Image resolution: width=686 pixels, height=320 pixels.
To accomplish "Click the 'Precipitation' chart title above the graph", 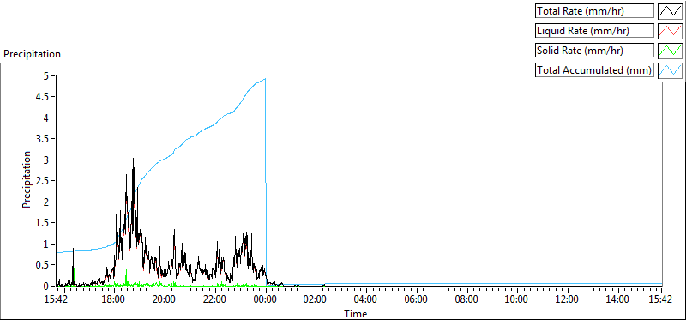I will 32,54.
